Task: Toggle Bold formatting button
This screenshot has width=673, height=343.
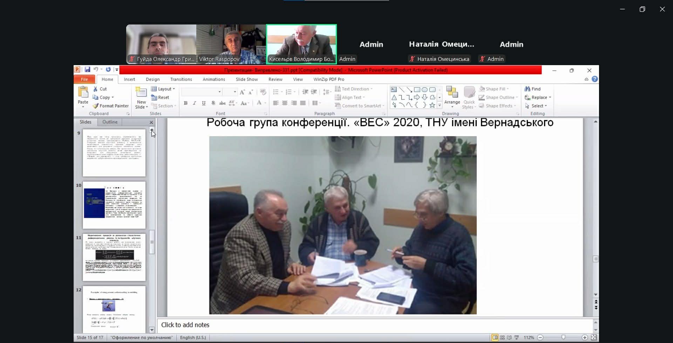Action: 185,103
